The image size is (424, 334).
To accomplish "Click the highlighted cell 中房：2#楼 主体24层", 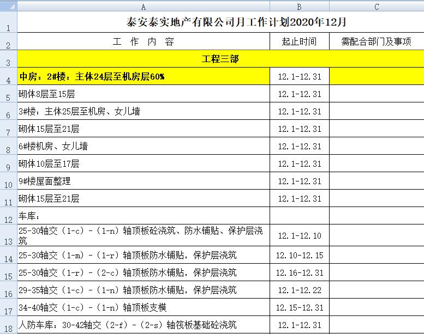I will (143, 76).
